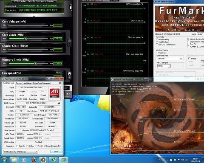Adjust the Core Clock slider in Afterburner
This screenshot has width=204, height=163.
coord(28,39)
